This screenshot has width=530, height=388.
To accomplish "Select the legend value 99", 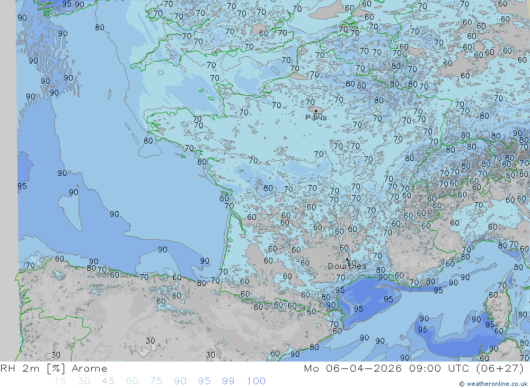I will [x=228, y=381].
